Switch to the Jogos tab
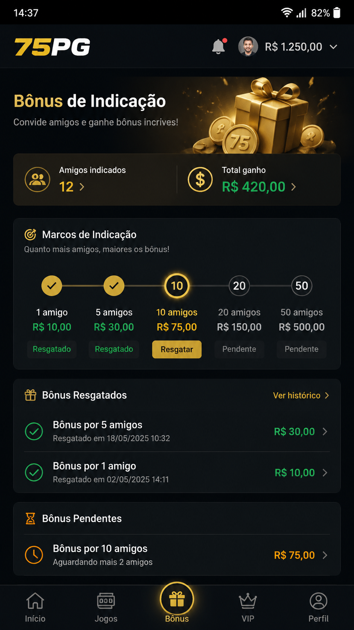This screenshot has height=630, width=354. 106,607
